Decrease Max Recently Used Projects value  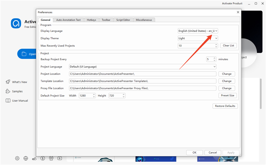pos(216,47)
